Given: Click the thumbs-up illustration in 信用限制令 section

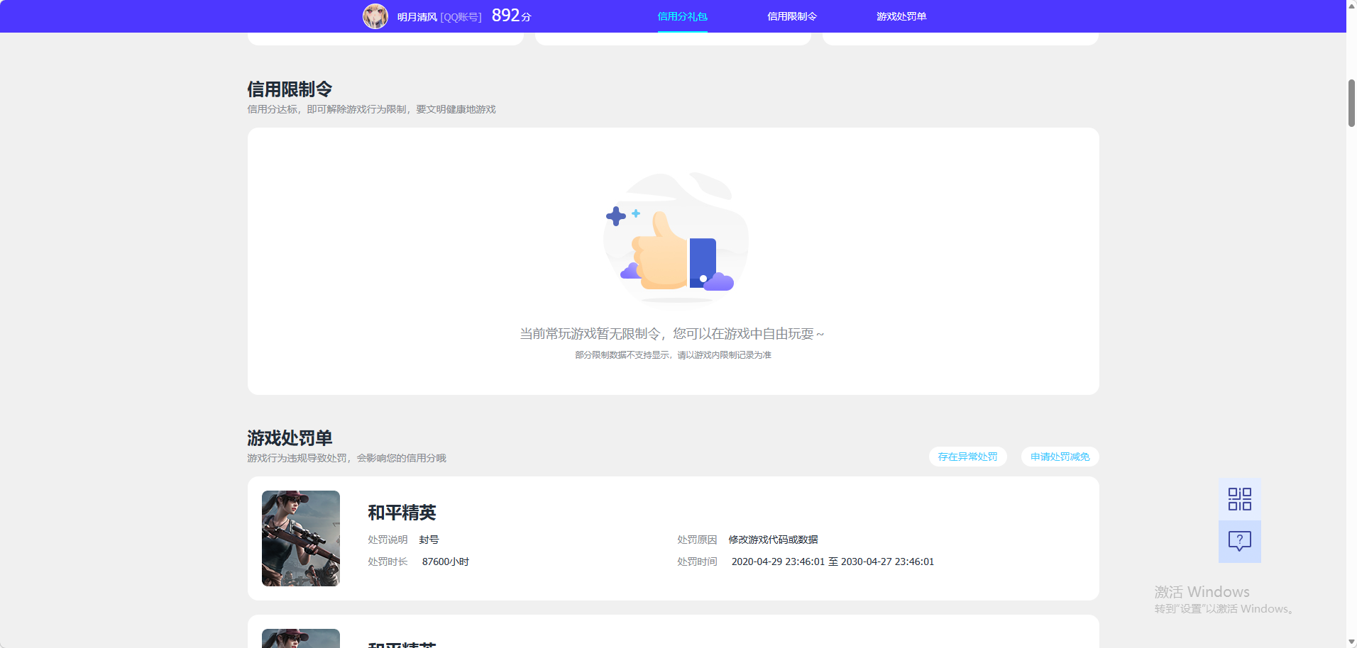Looking at the screenshot, I should pos(674,240).
